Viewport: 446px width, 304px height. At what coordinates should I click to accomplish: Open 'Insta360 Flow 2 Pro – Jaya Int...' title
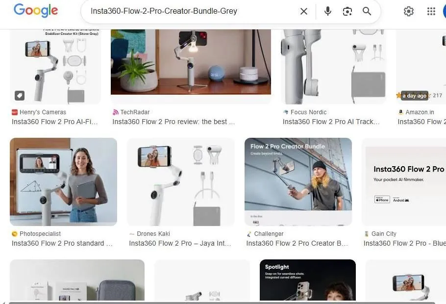tap(180, 243)
